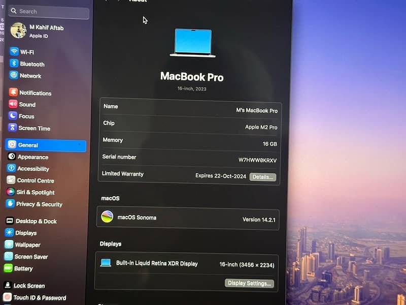Open Bluetooth settings icon
This screenshot has width=406, height=305.
[14, 64]
